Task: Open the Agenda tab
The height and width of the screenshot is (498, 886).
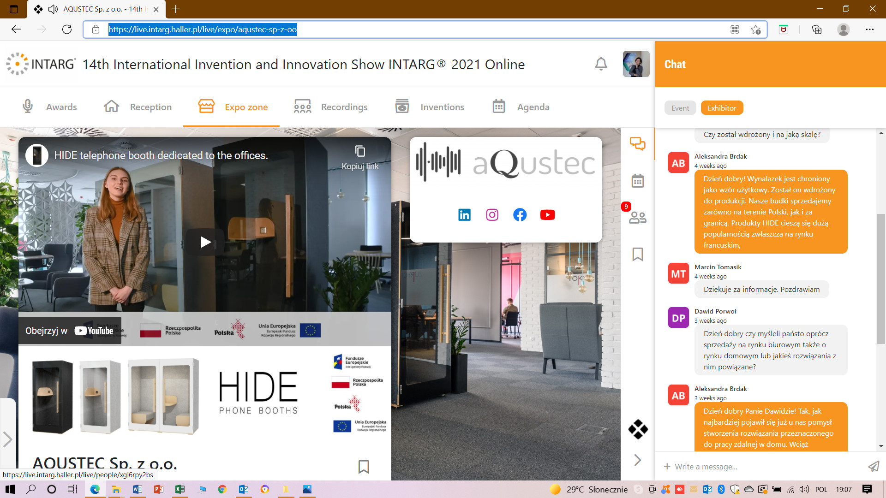Action: click(x=521, y=107)
